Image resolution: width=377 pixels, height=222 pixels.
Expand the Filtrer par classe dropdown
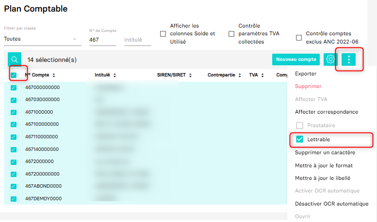75,39
